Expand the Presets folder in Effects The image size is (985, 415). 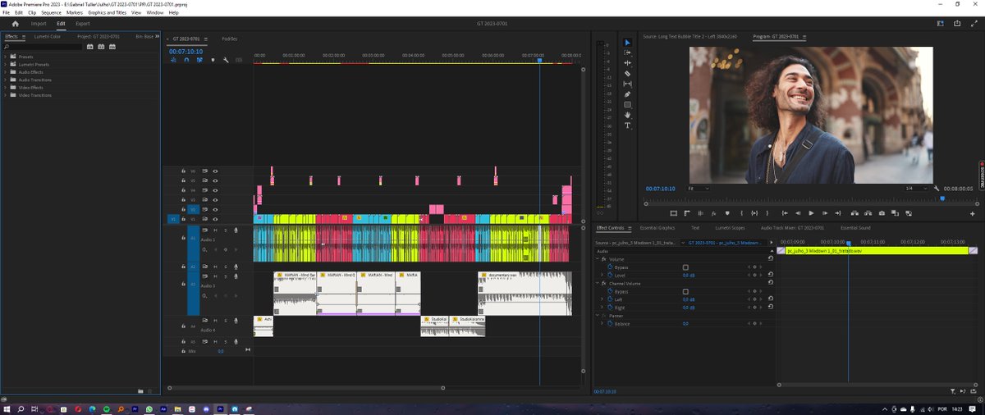[x=7, y=57]
